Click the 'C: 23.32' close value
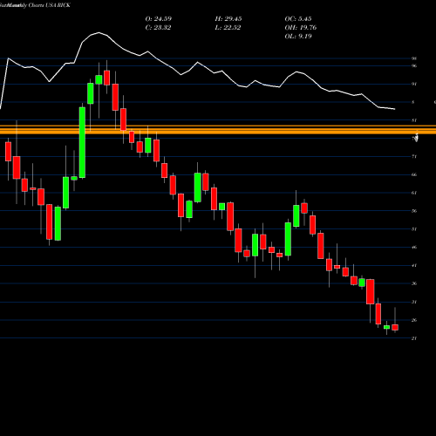Screen dimensions: 436x436 pyautogui.click(x=158, y=28)
